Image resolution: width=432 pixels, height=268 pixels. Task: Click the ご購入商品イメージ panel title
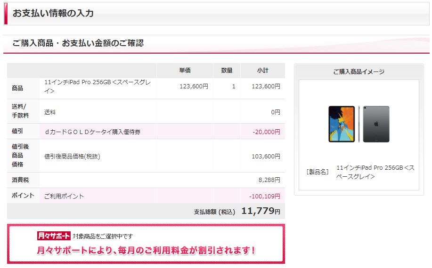click(x=359, y=72)
